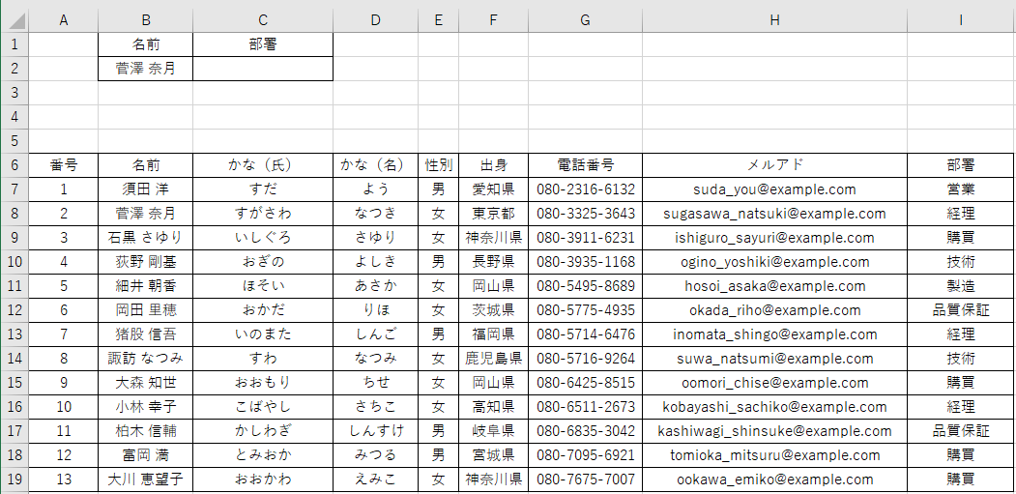Screen dimensions: 1016x494
Task: Select the origin cell 茨城県
Action: pyautogui.click(x=494, y=310)
